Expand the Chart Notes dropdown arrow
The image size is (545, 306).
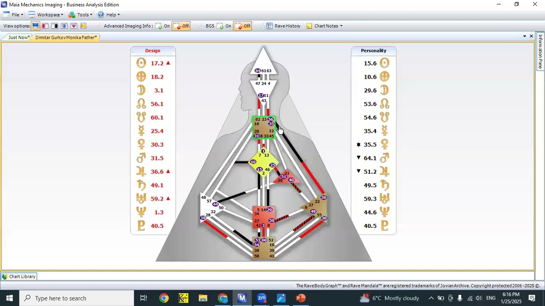pos(341,26)
